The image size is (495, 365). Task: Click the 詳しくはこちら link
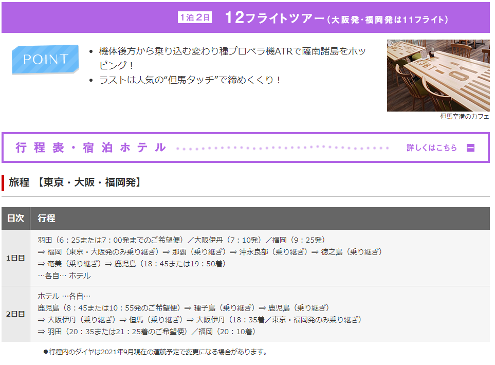431,148
